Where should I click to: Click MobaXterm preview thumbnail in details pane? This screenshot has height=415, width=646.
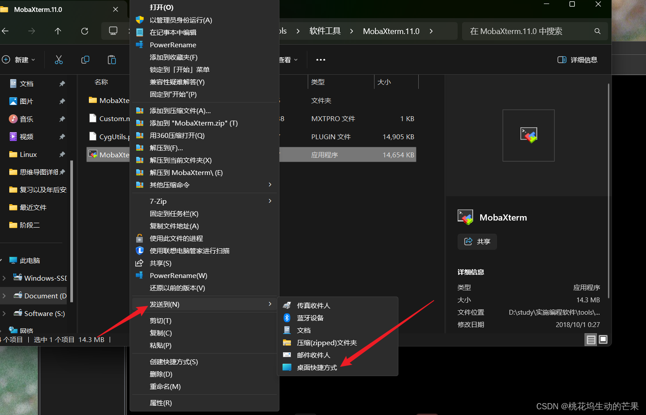coord(528,135)
